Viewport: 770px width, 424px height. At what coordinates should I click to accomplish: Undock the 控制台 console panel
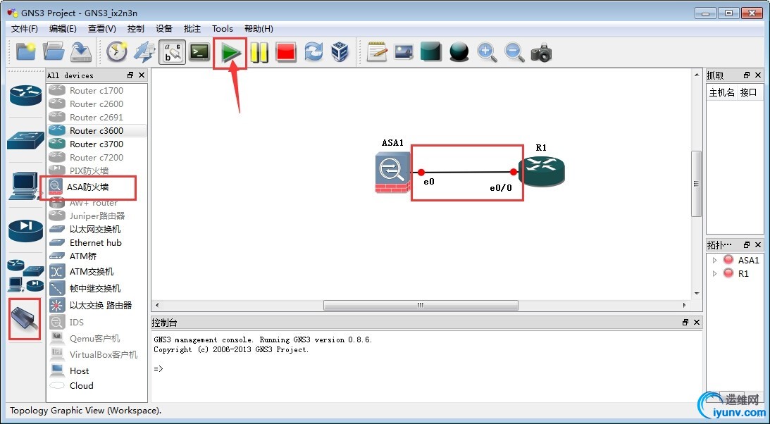(x=685, y=323)
